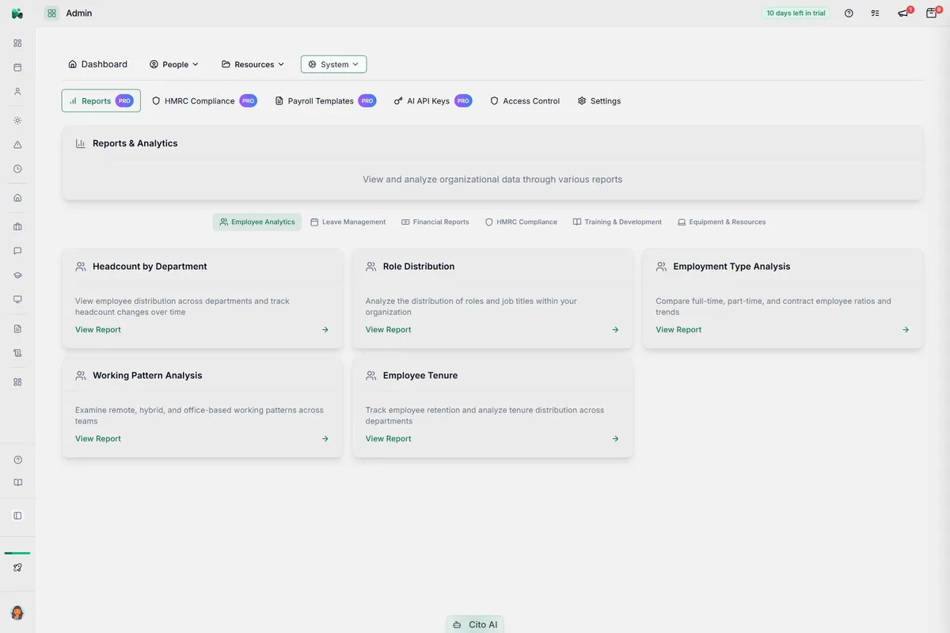Click the home icon in the sidebar

click(17, 198)
